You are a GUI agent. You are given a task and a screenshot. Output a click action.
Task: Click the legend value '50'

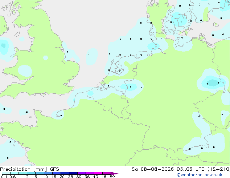point(112,177)
